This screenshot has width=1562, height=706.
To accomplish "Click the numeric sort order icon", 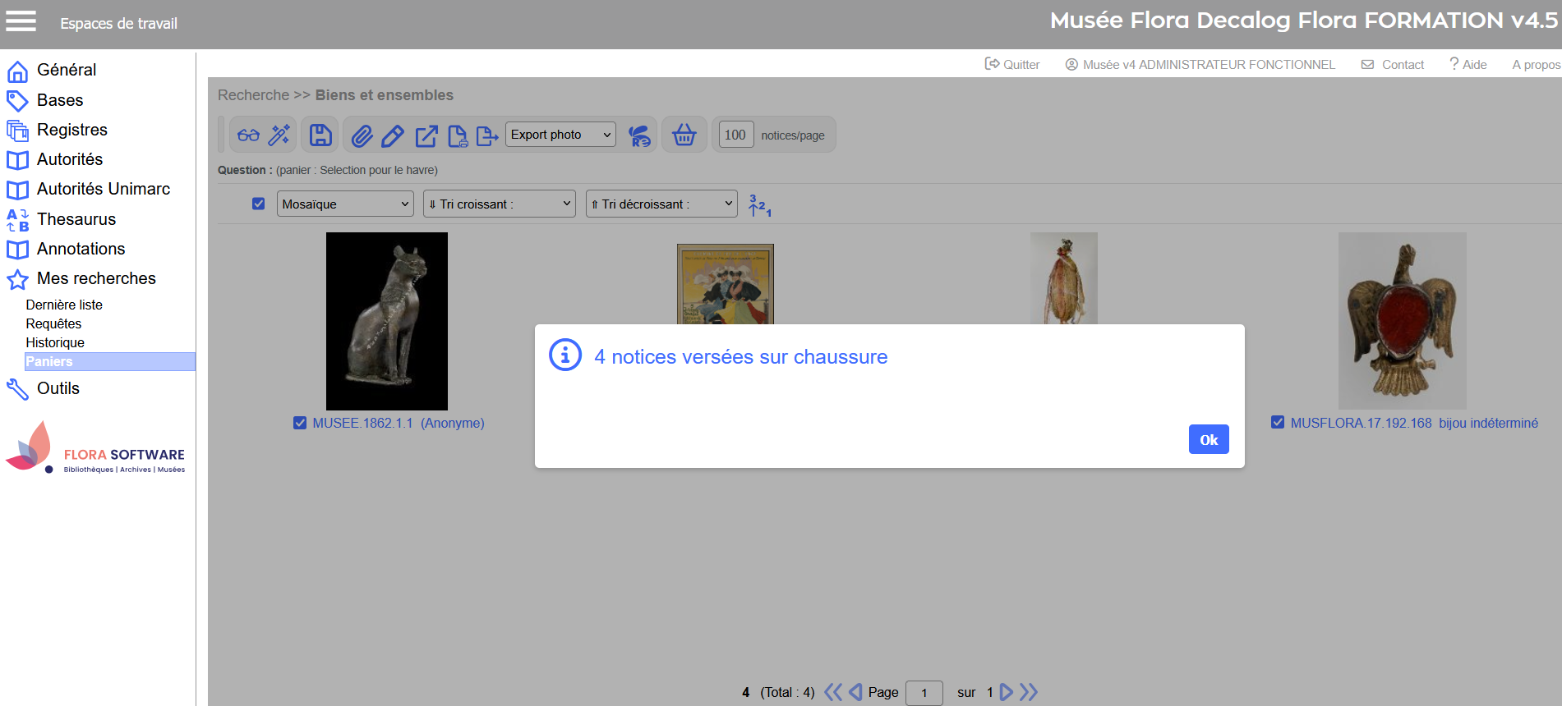I will pyautogui.click(x=759, y=205).
